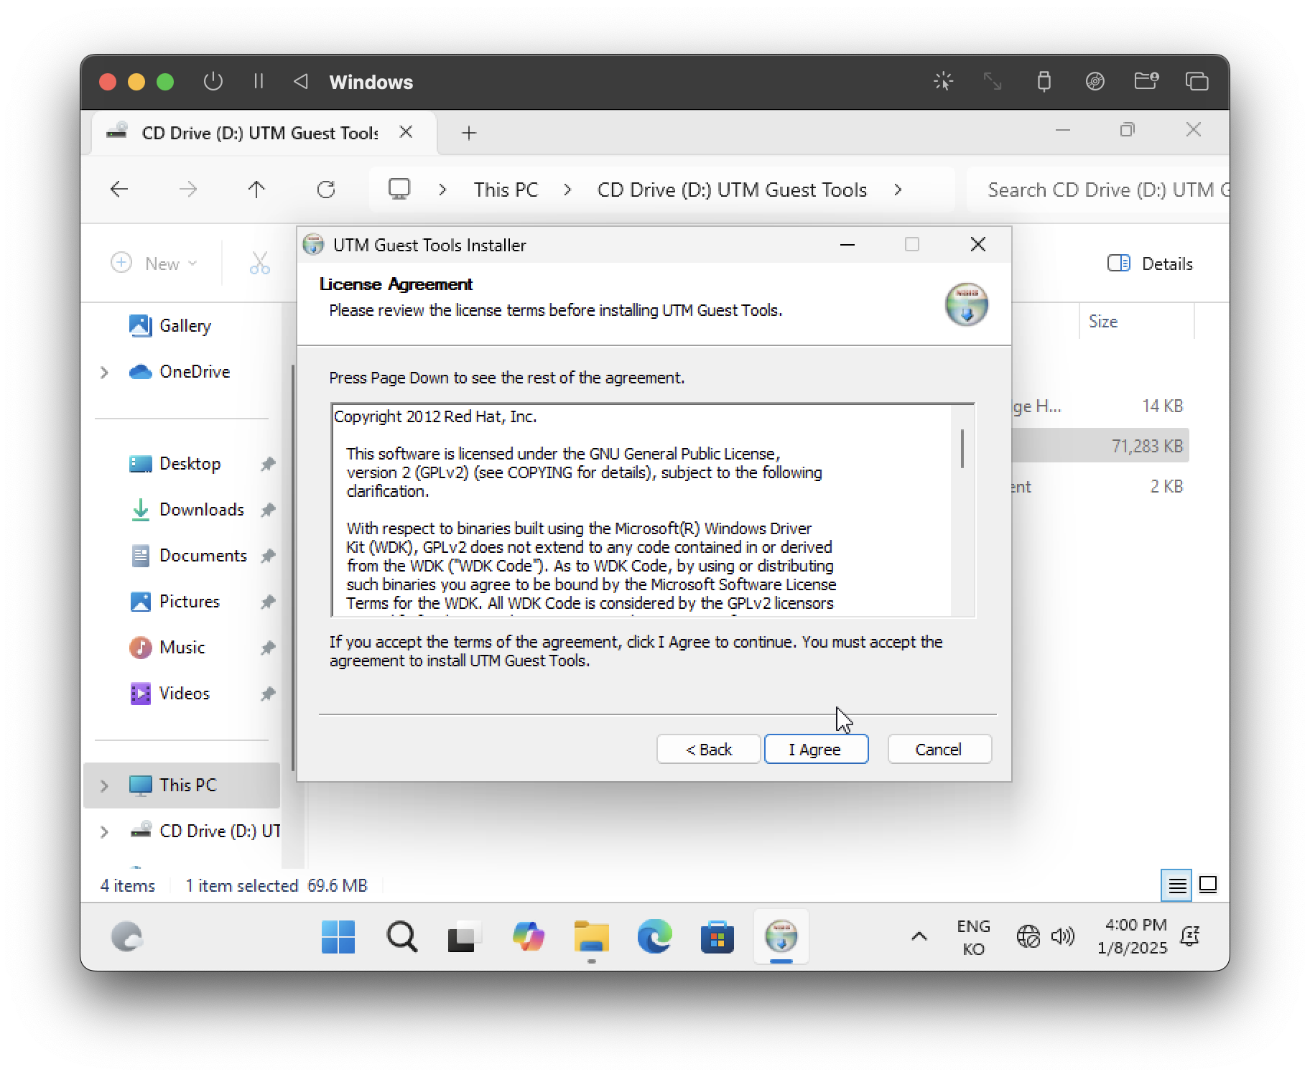Expand the CD Drive (D:) tree node
This screenshot has width=1310, height=1077.
coord(104,831)
